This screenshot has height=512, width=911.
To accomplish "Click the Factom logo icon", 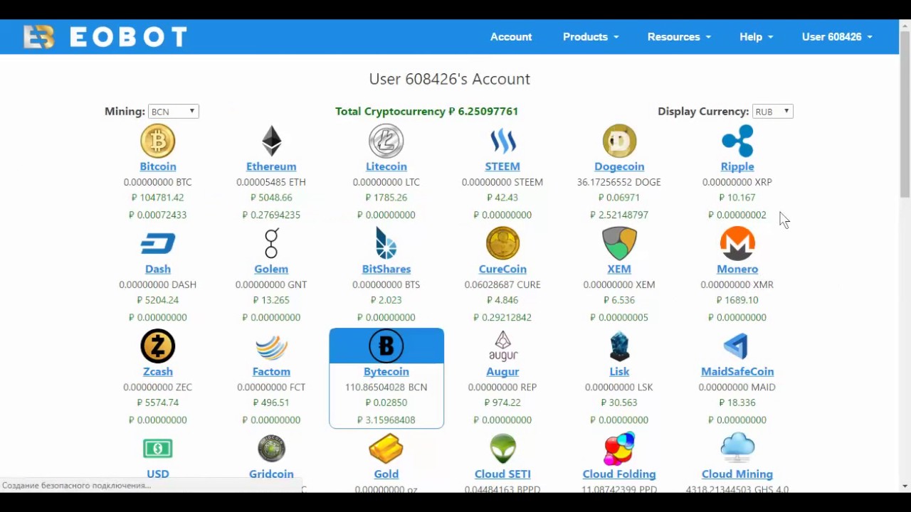I will pos(271,346).
